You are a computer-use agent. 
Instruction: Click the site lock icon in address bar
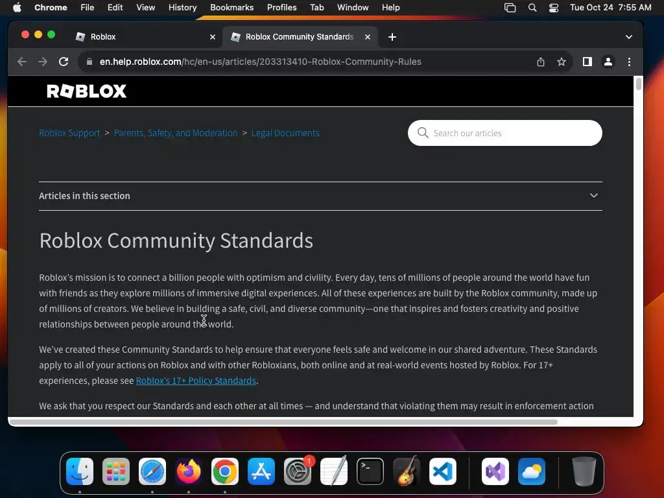(89, 62)
